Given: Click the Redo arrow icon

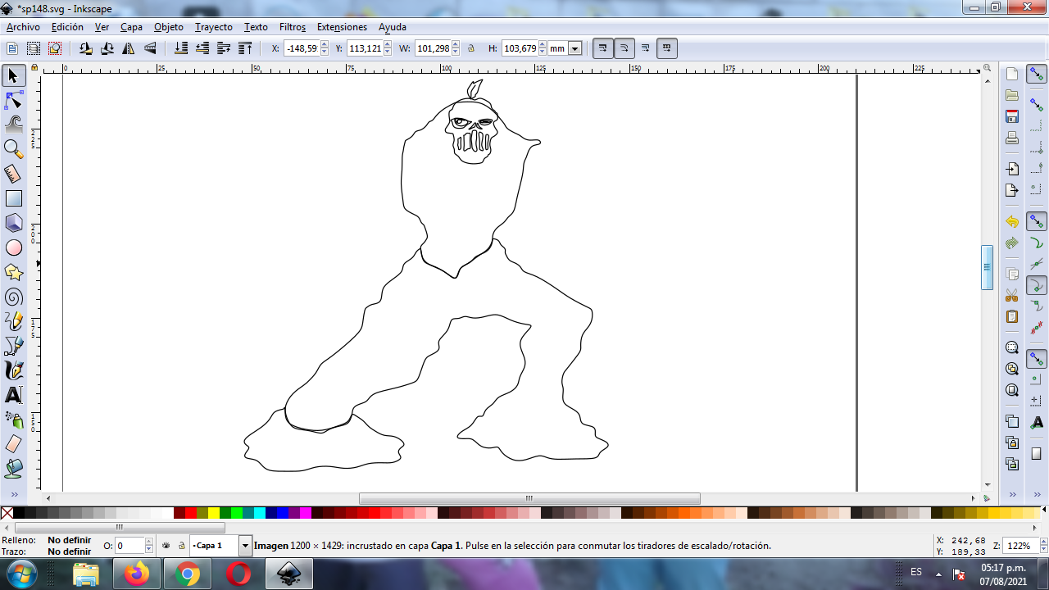Looking at the screenshot, I should tap(1012, 243).
